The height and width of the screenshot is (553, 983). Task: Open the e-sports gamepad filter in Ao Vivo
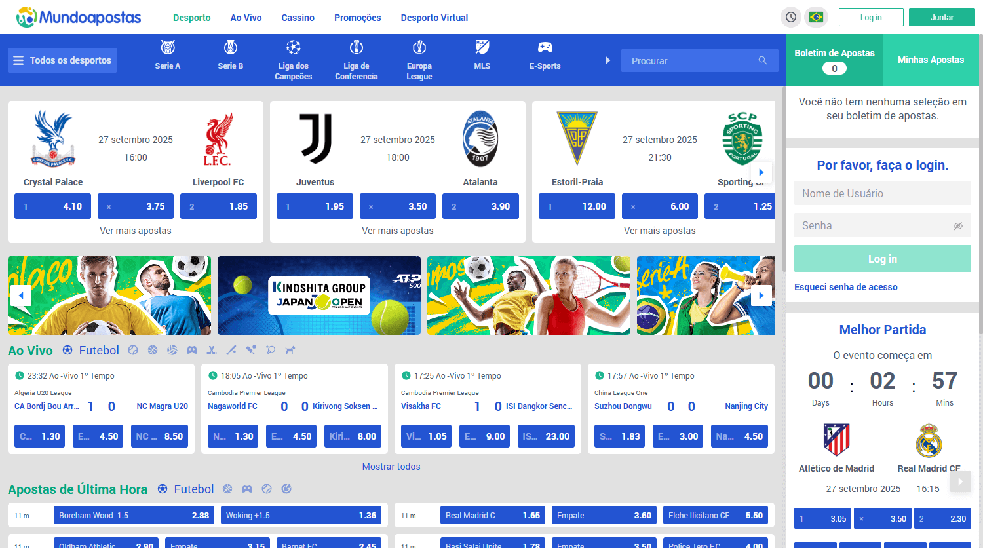coord(192,350)
